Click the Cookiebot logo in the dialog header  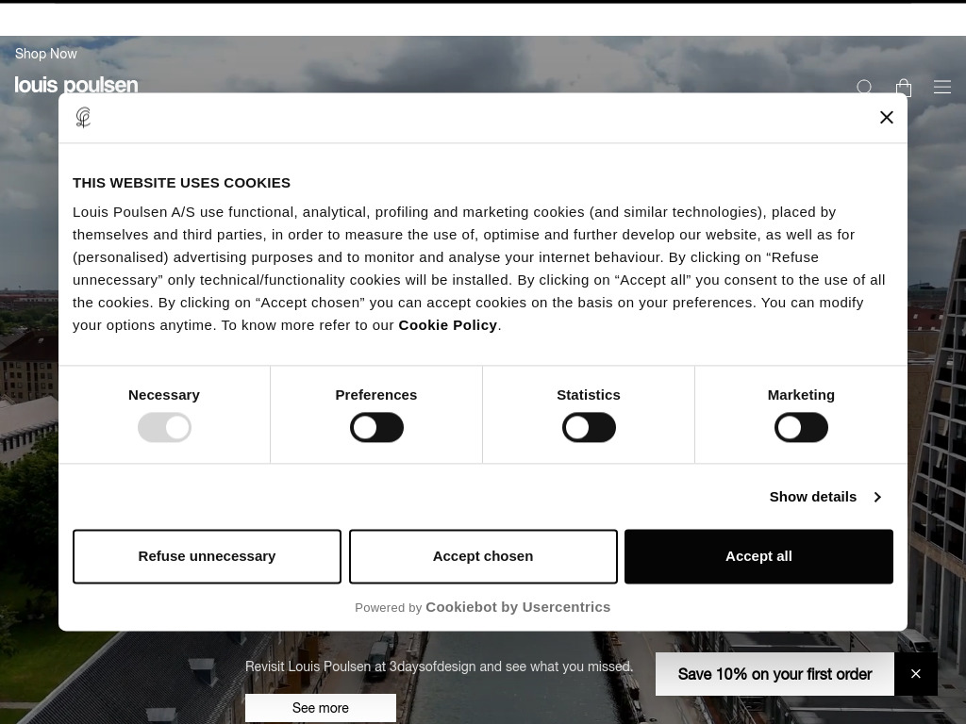coord(83,117)
